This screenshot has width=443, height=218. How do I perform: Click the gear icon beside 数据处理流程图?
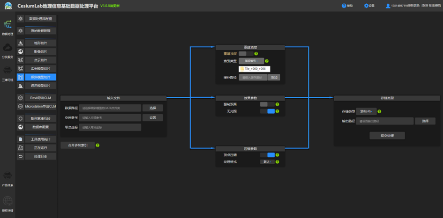coord(20,19)
